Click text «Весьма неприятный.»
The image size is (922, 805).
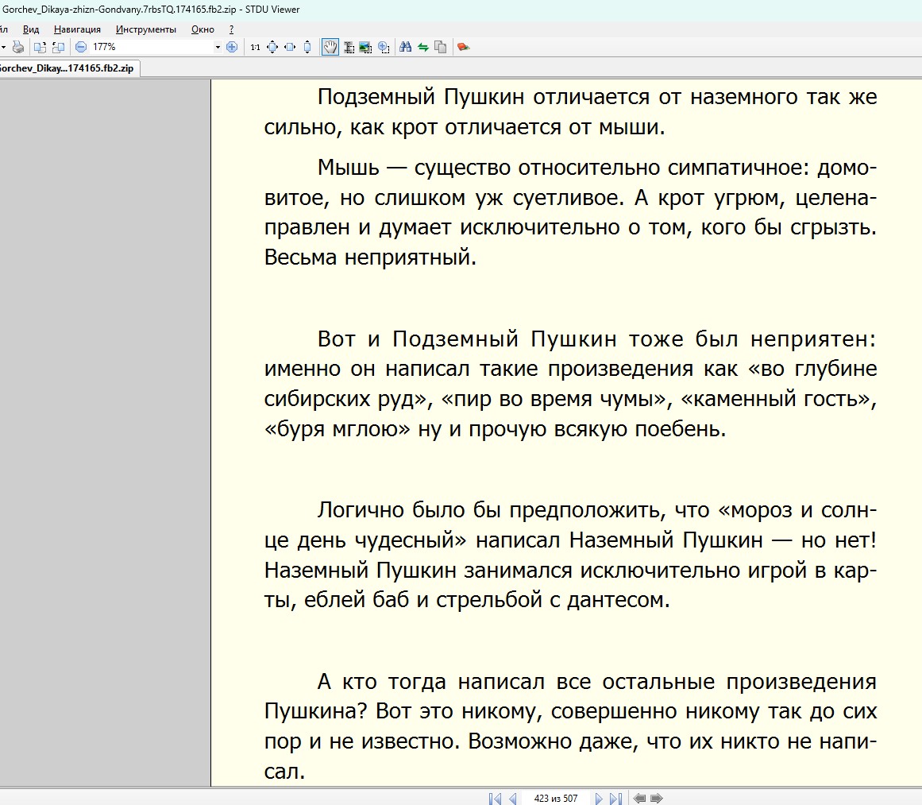point(370,257)
